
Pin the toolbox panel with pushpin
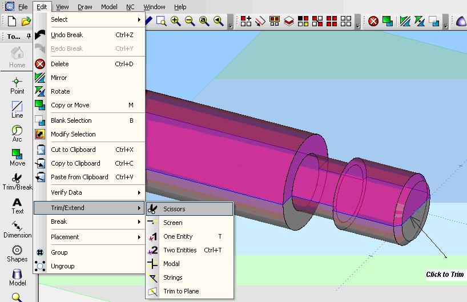pyautogui.click(x=28, y=37)
